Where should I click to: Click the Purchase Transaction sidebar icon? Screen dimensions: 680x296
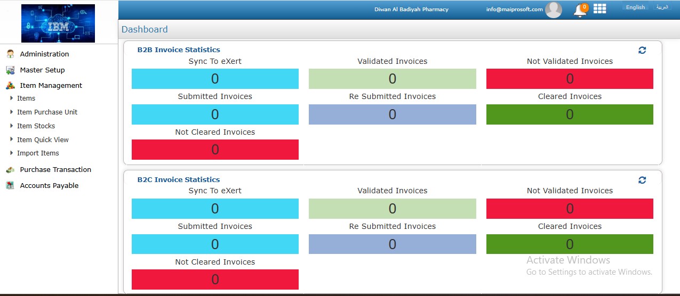pos(10,169)
